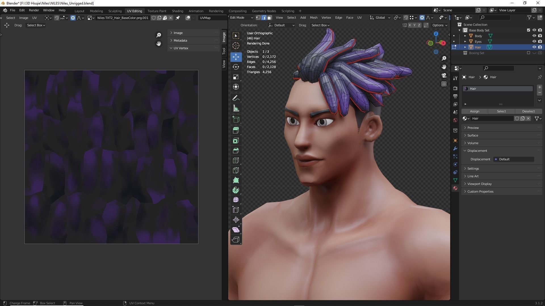Toggle camera view in viewport

(x=444, y=75)
